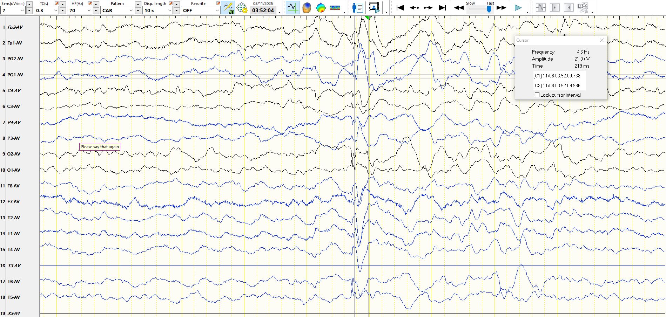The width and height of the screenshot is (666, 317).
Task: Edit the Disp. length preset with the pencil icon
Action: pyautogui.click(x=170, y=3)
